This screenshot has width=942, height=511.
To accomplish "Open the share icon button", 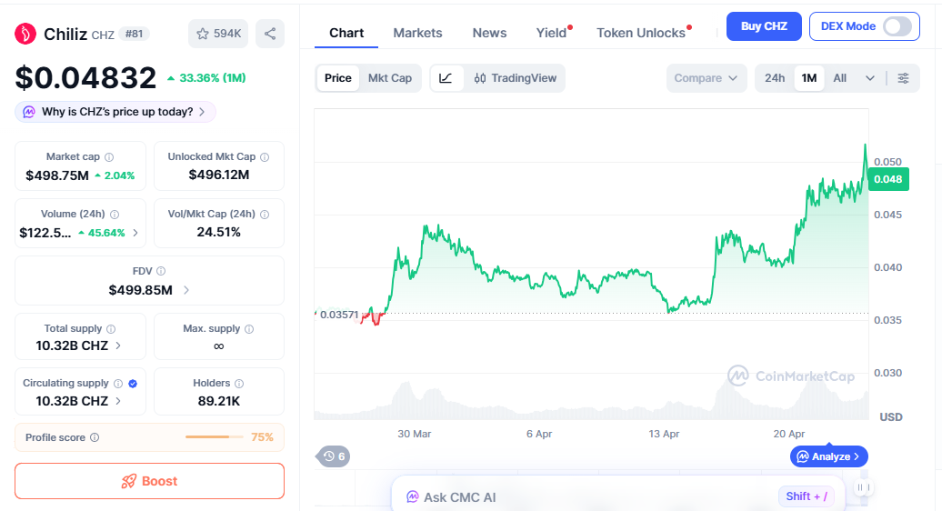I will pyautogui.click(x=270, y=34).
